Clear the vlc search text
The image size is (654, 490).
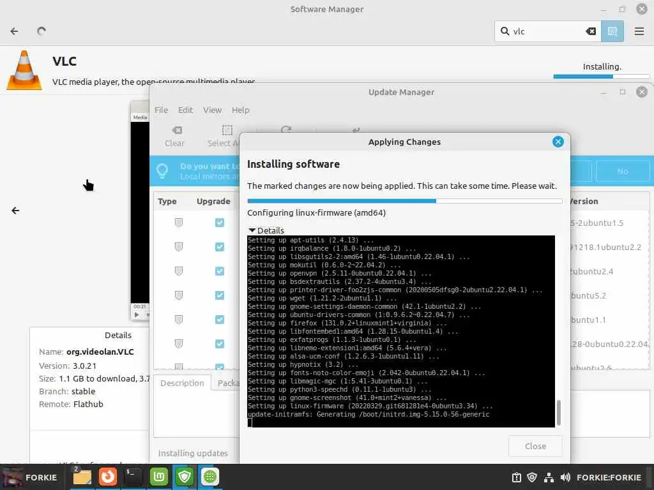tap(591, 31)
